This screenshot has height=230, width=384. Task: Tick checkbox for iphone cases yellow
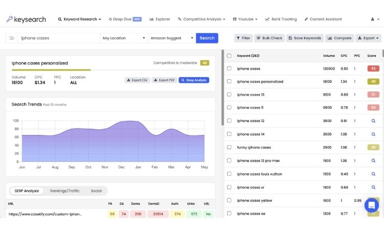(x=229, y=200)
